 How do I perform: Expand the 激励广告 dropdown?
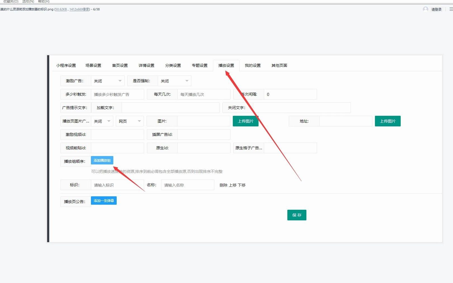108,81
